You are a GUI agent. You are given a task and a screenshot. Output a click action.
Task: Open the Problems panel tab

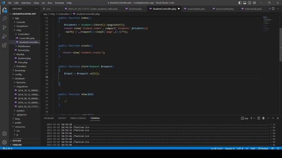pos(49,118)
